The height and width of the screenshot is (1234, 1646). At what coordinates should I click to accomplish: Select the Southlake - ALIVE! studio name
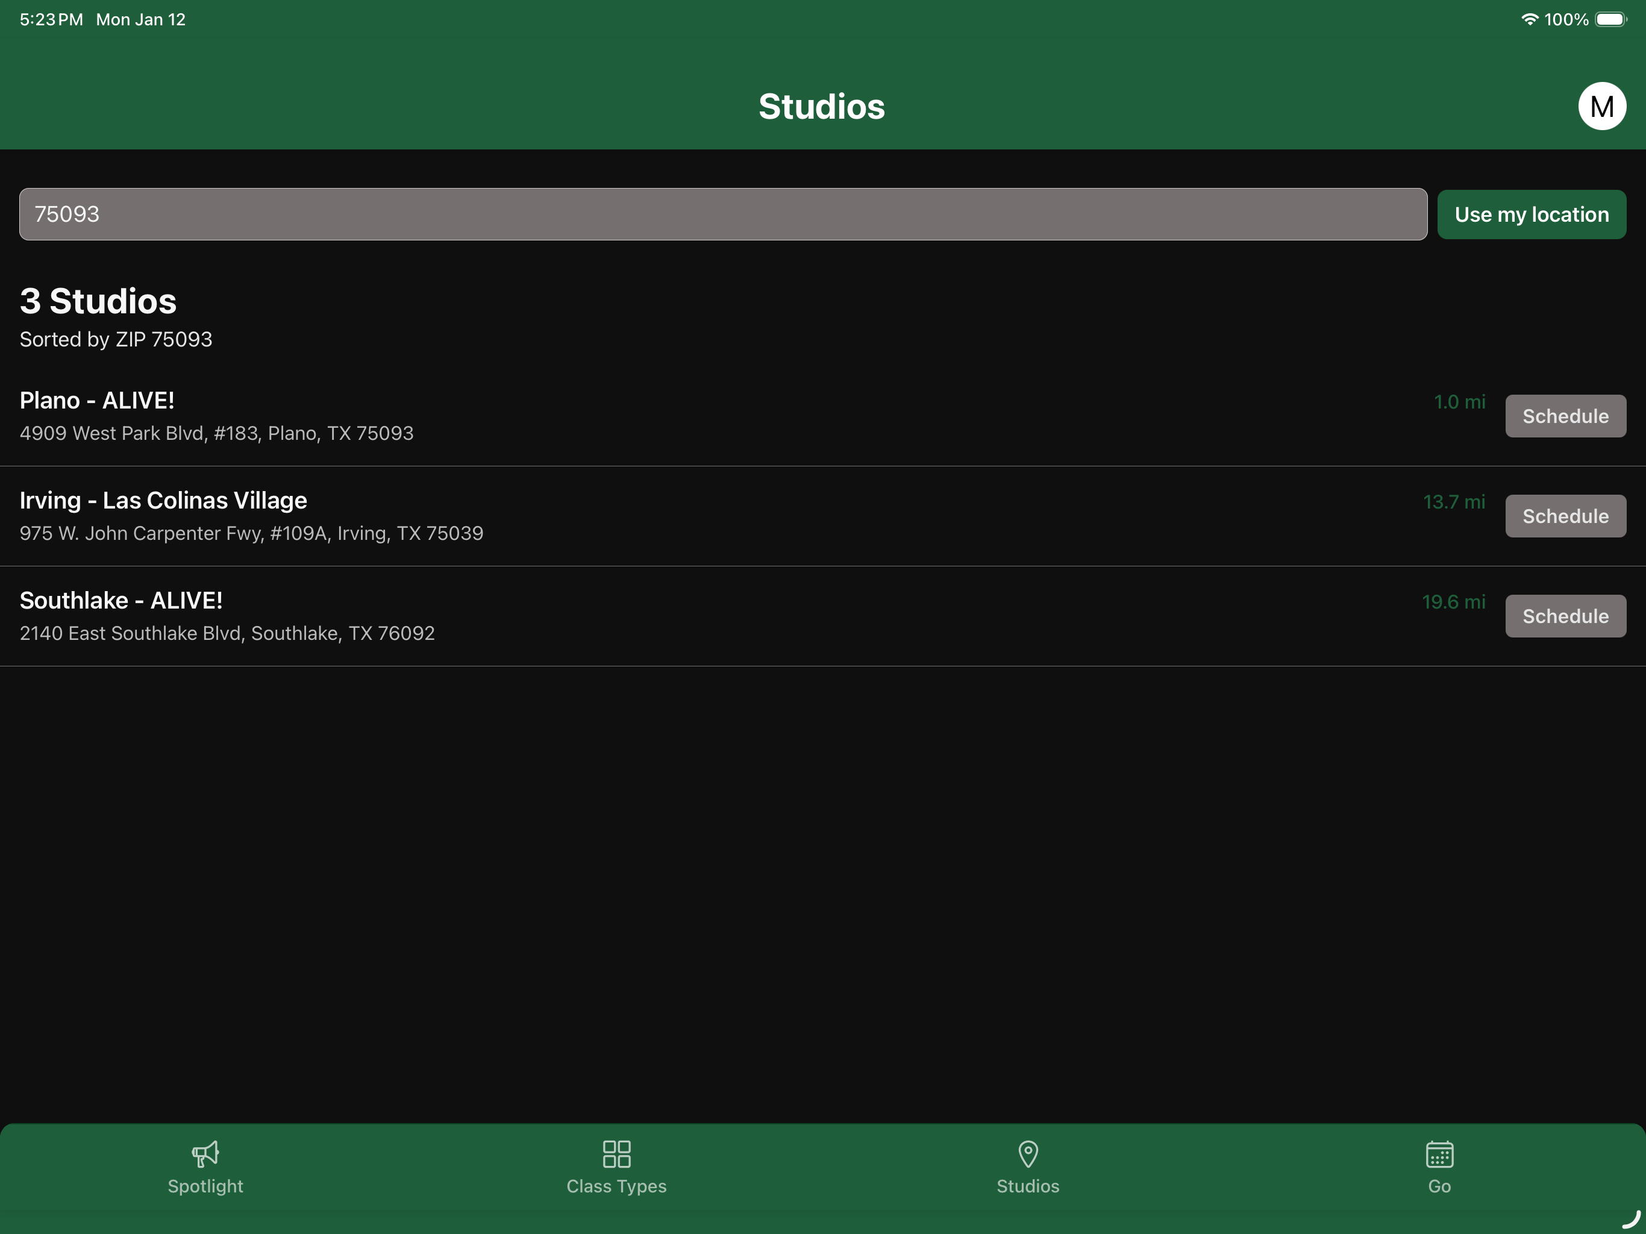(120, 600)
